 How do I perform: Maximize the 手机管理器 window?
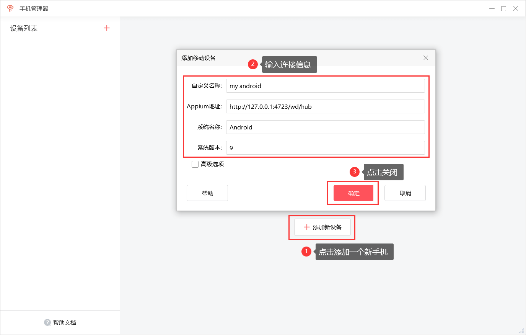click(504, 8)
